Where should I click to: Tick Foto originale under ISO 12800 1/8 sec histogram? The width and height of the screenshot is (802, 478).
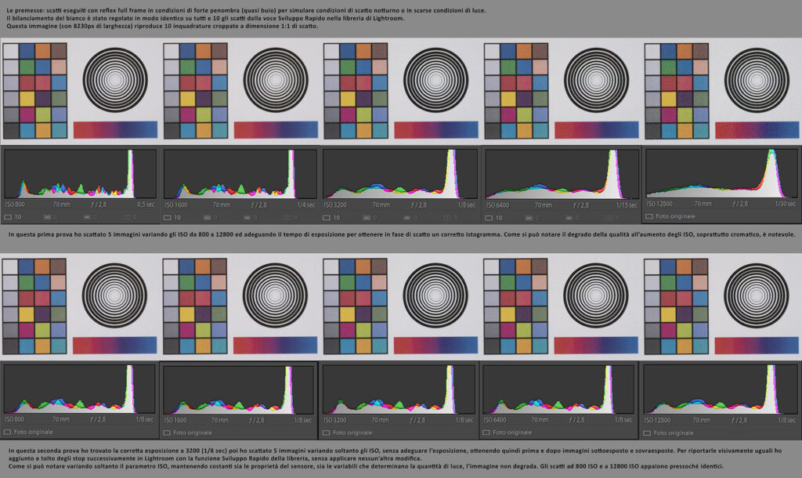click(x=646, y=433)
